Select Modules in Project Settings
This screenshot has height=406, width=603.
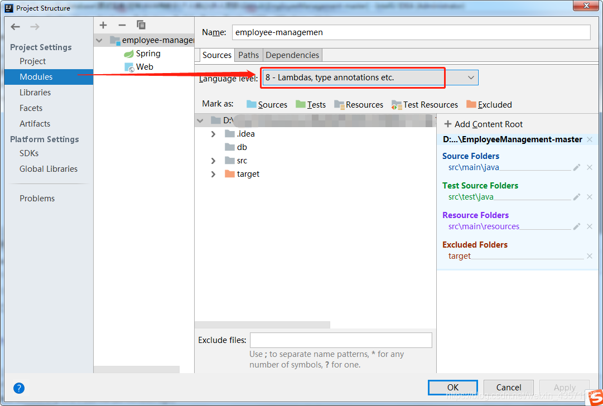(49, 77)
